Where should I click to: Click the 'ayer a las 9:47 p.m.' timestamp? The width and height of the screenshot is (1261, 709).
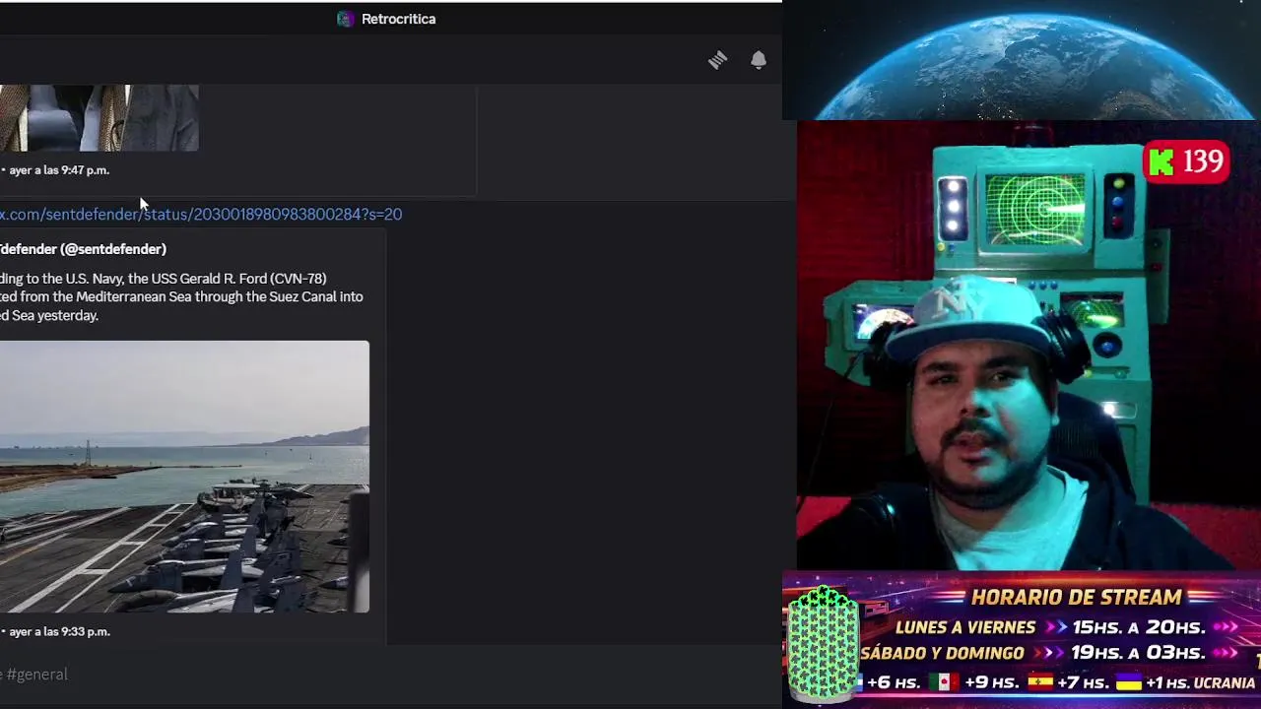click(x=59, y=170)
